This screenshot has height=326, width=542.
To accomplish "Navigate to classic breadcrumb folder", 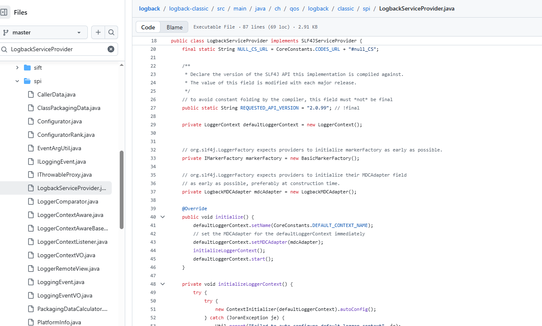I will (x=346, y=8).
